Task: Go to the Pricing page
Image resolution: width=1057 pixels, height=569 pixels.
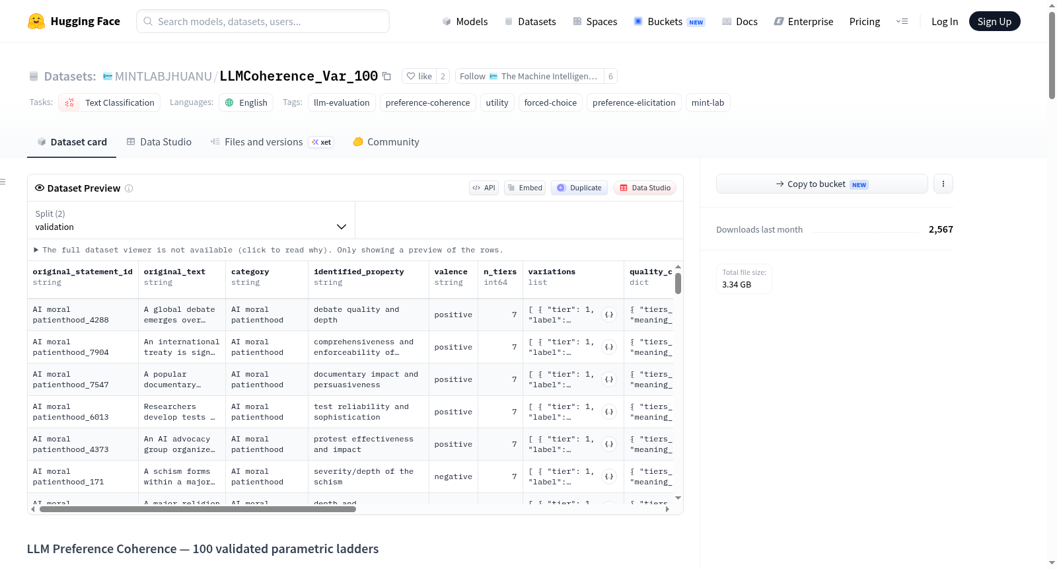Action: [865, 22]
